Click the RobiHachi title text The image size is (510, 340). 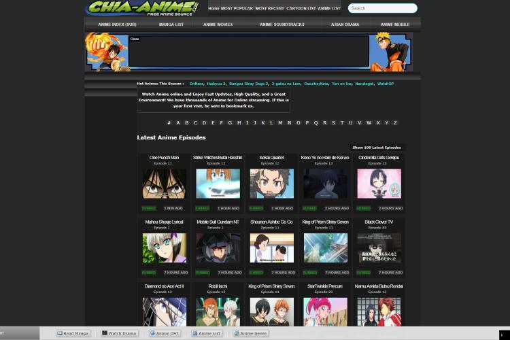(218, 286)
